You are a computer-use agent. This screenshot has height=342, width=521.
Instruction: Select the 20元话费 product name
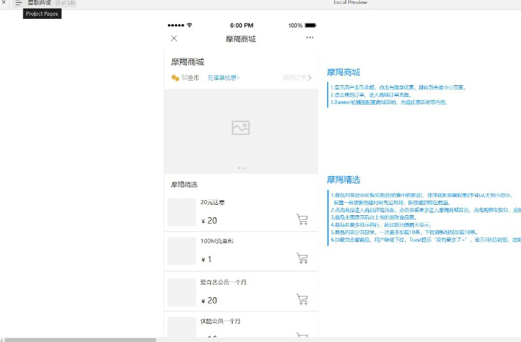[x=212, y=202]
